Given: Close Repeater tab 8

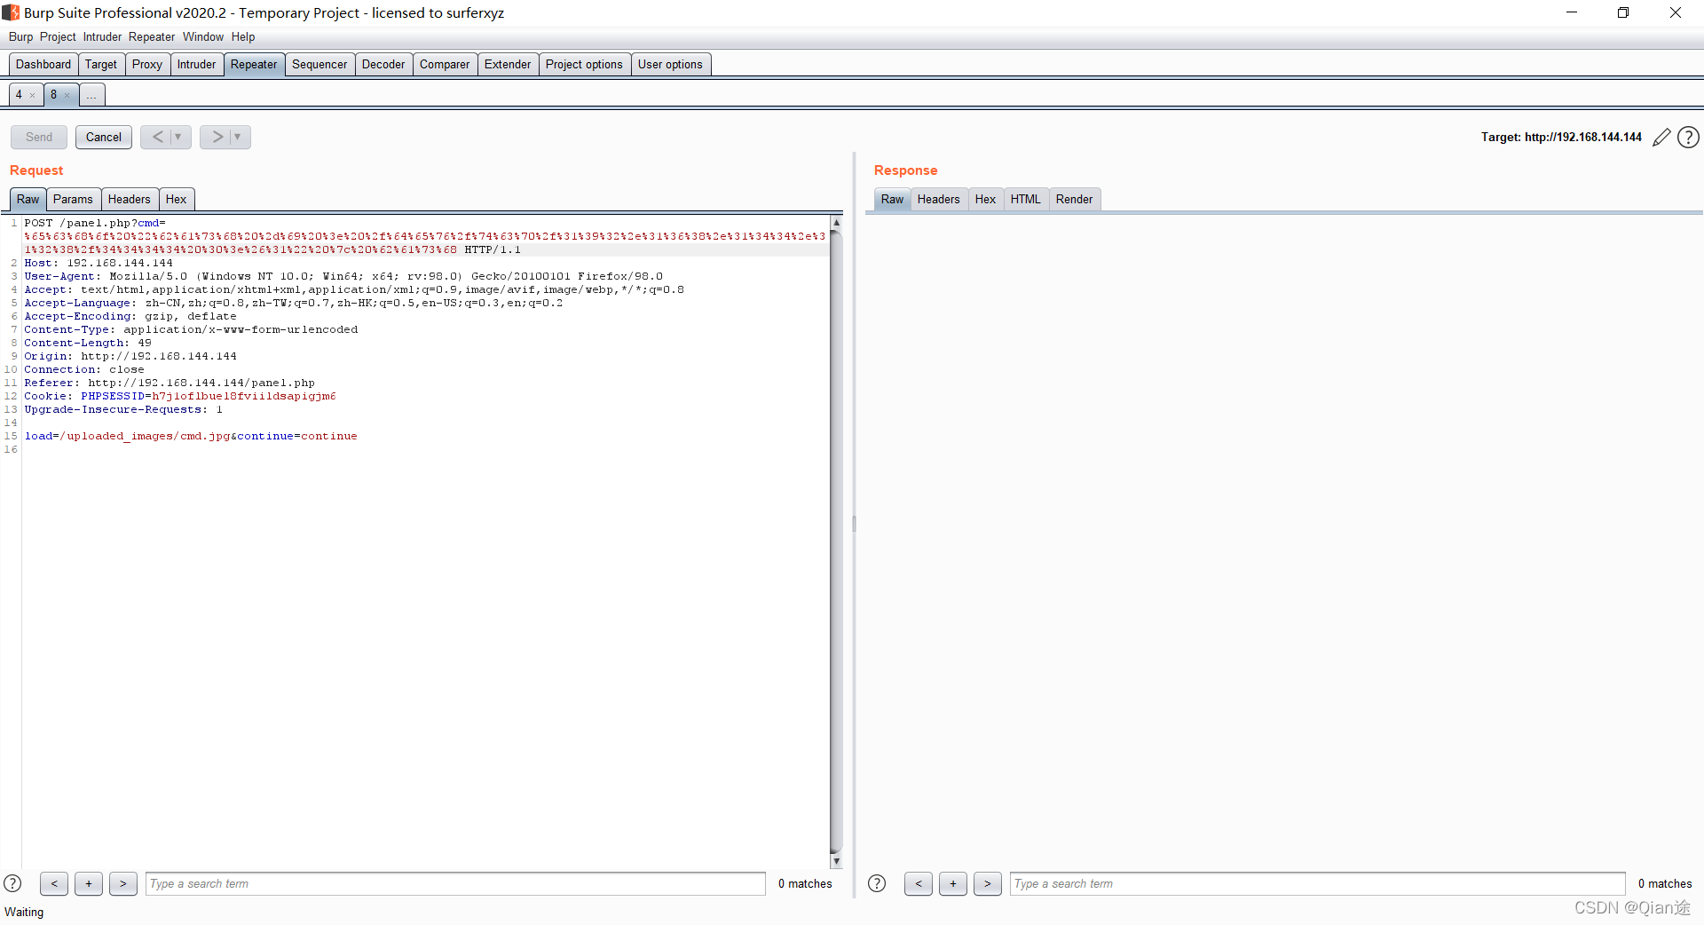Looking at the screenshot, I should coord(67,95).
